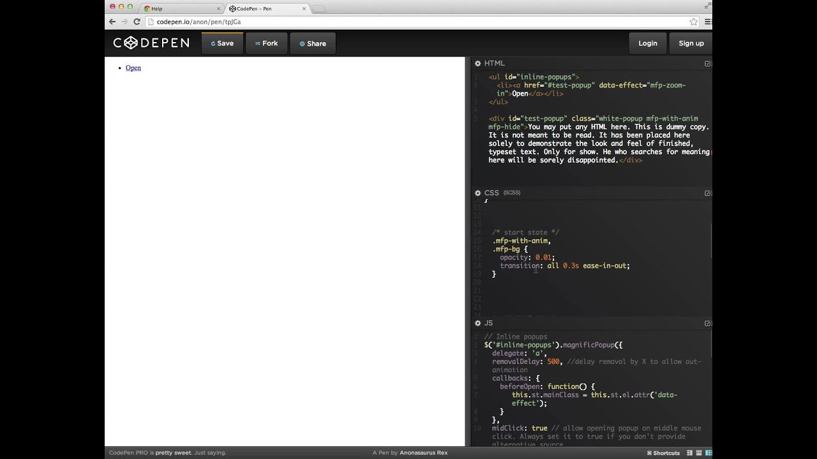The height and width of the screenshot is (459, 817).
Task: Click the 'pretty sweet' PRO link
Action: pyautogui.click(x=173, y=453)
